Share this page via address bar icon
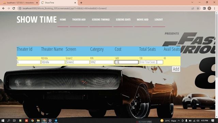Screen dimensions: 218x123 193,8
